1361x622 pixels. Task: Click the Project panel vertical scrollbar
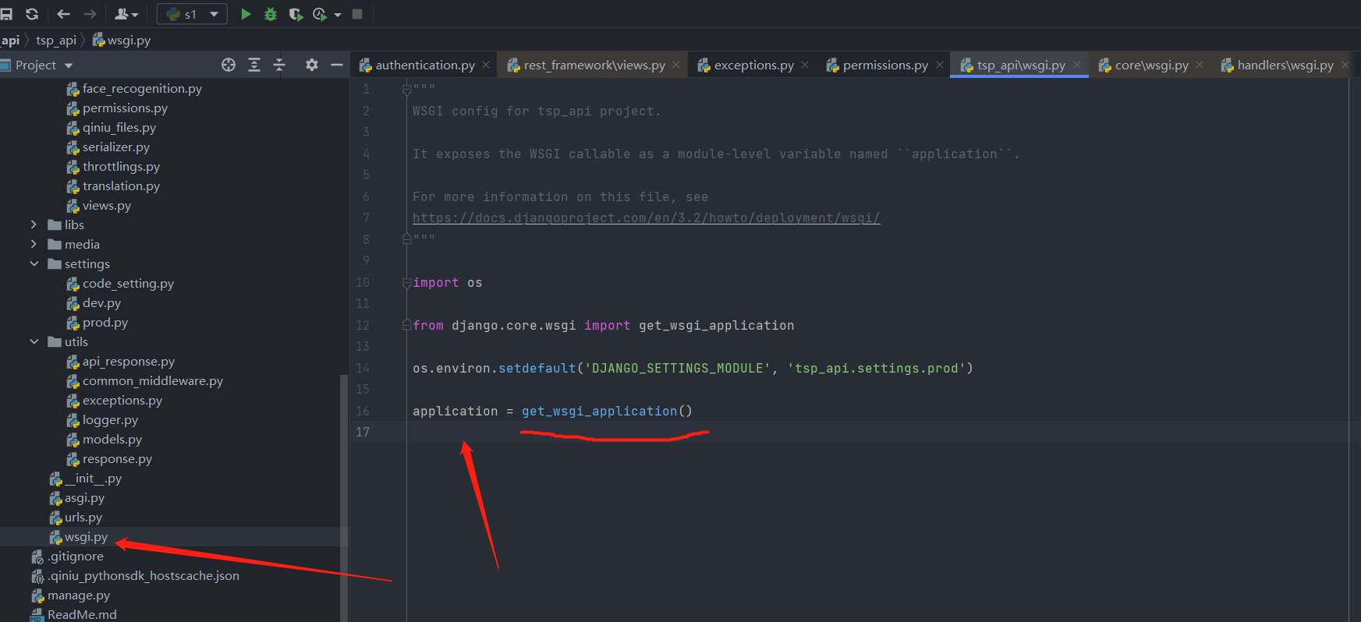point(344,498)
